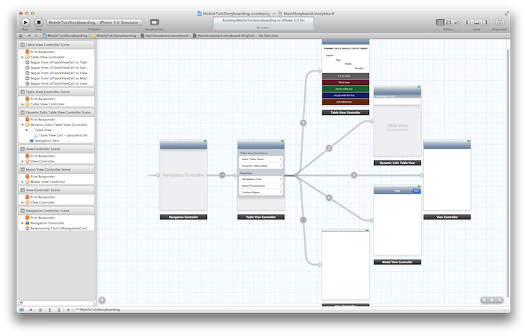Screen dimensions: 527x336
Task: Click the simulate location arrow icon
Action: coord(69,310)
